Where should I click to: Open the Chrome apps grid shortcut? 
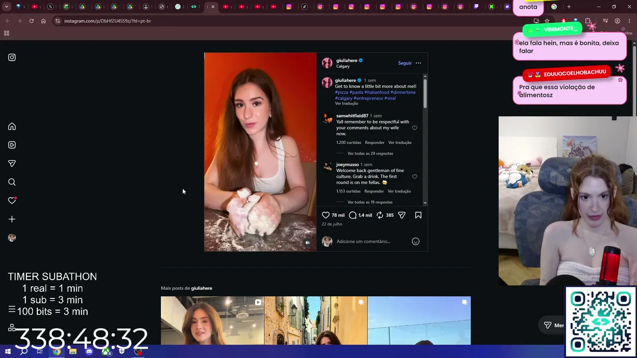pos(6,33)
